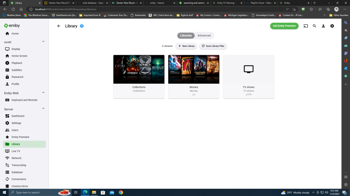Open the Movies library thumbnail
The width and height of the screenshot is (350, 196).
click(194, 69)
